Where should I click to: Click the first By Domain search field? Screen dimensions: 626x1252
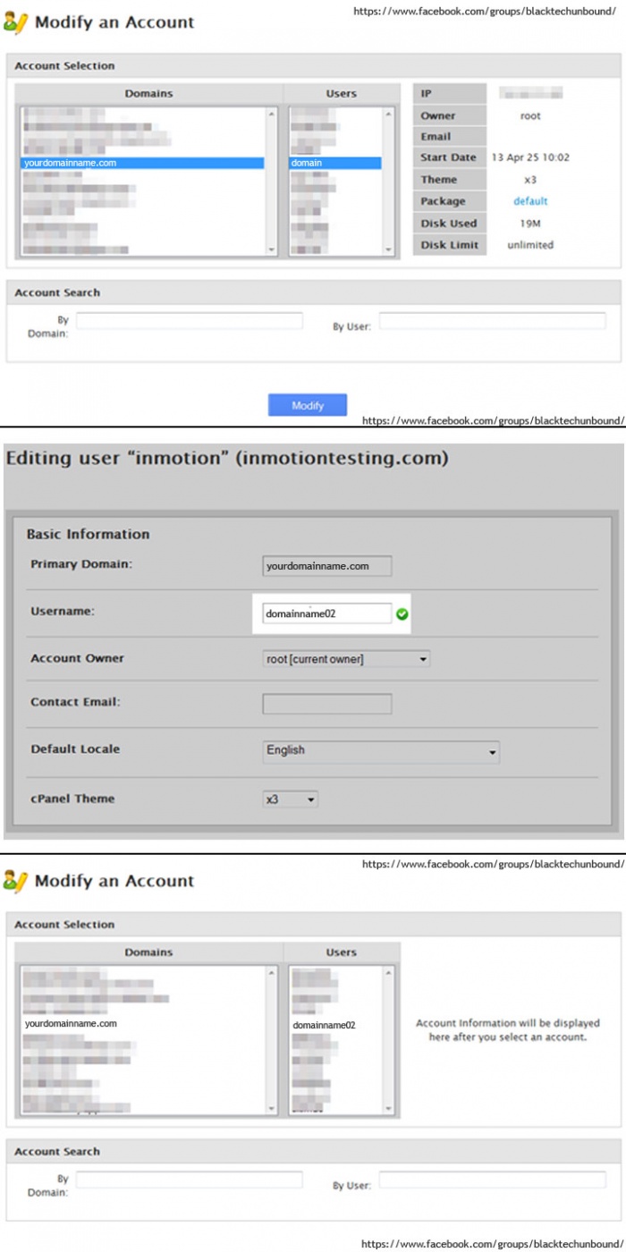(x=189, y=321)
